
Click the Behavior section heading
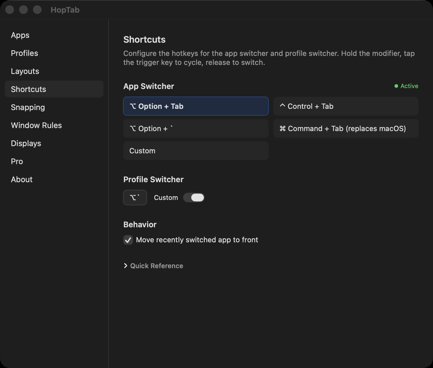point(140,225)
